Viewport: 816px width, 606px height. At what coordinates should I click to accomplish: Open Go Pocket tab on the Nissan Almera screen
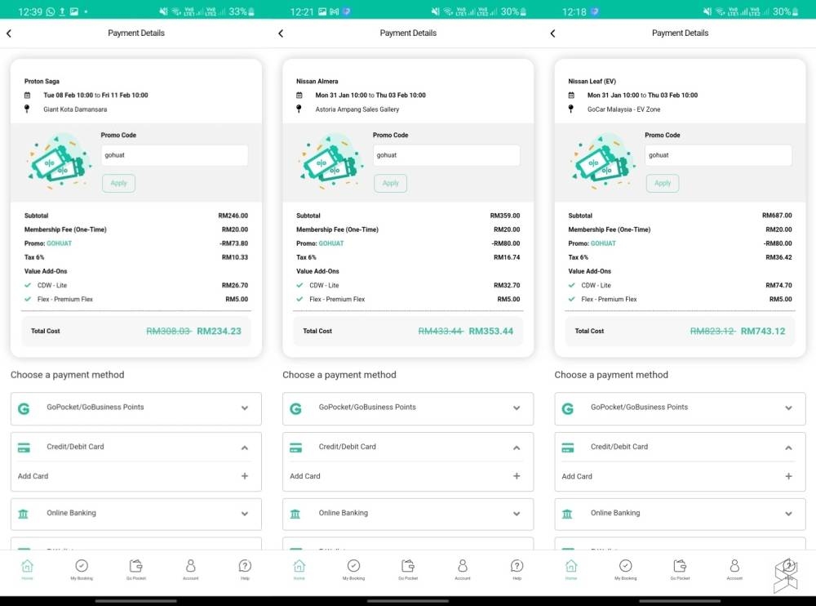pos(408,569)
